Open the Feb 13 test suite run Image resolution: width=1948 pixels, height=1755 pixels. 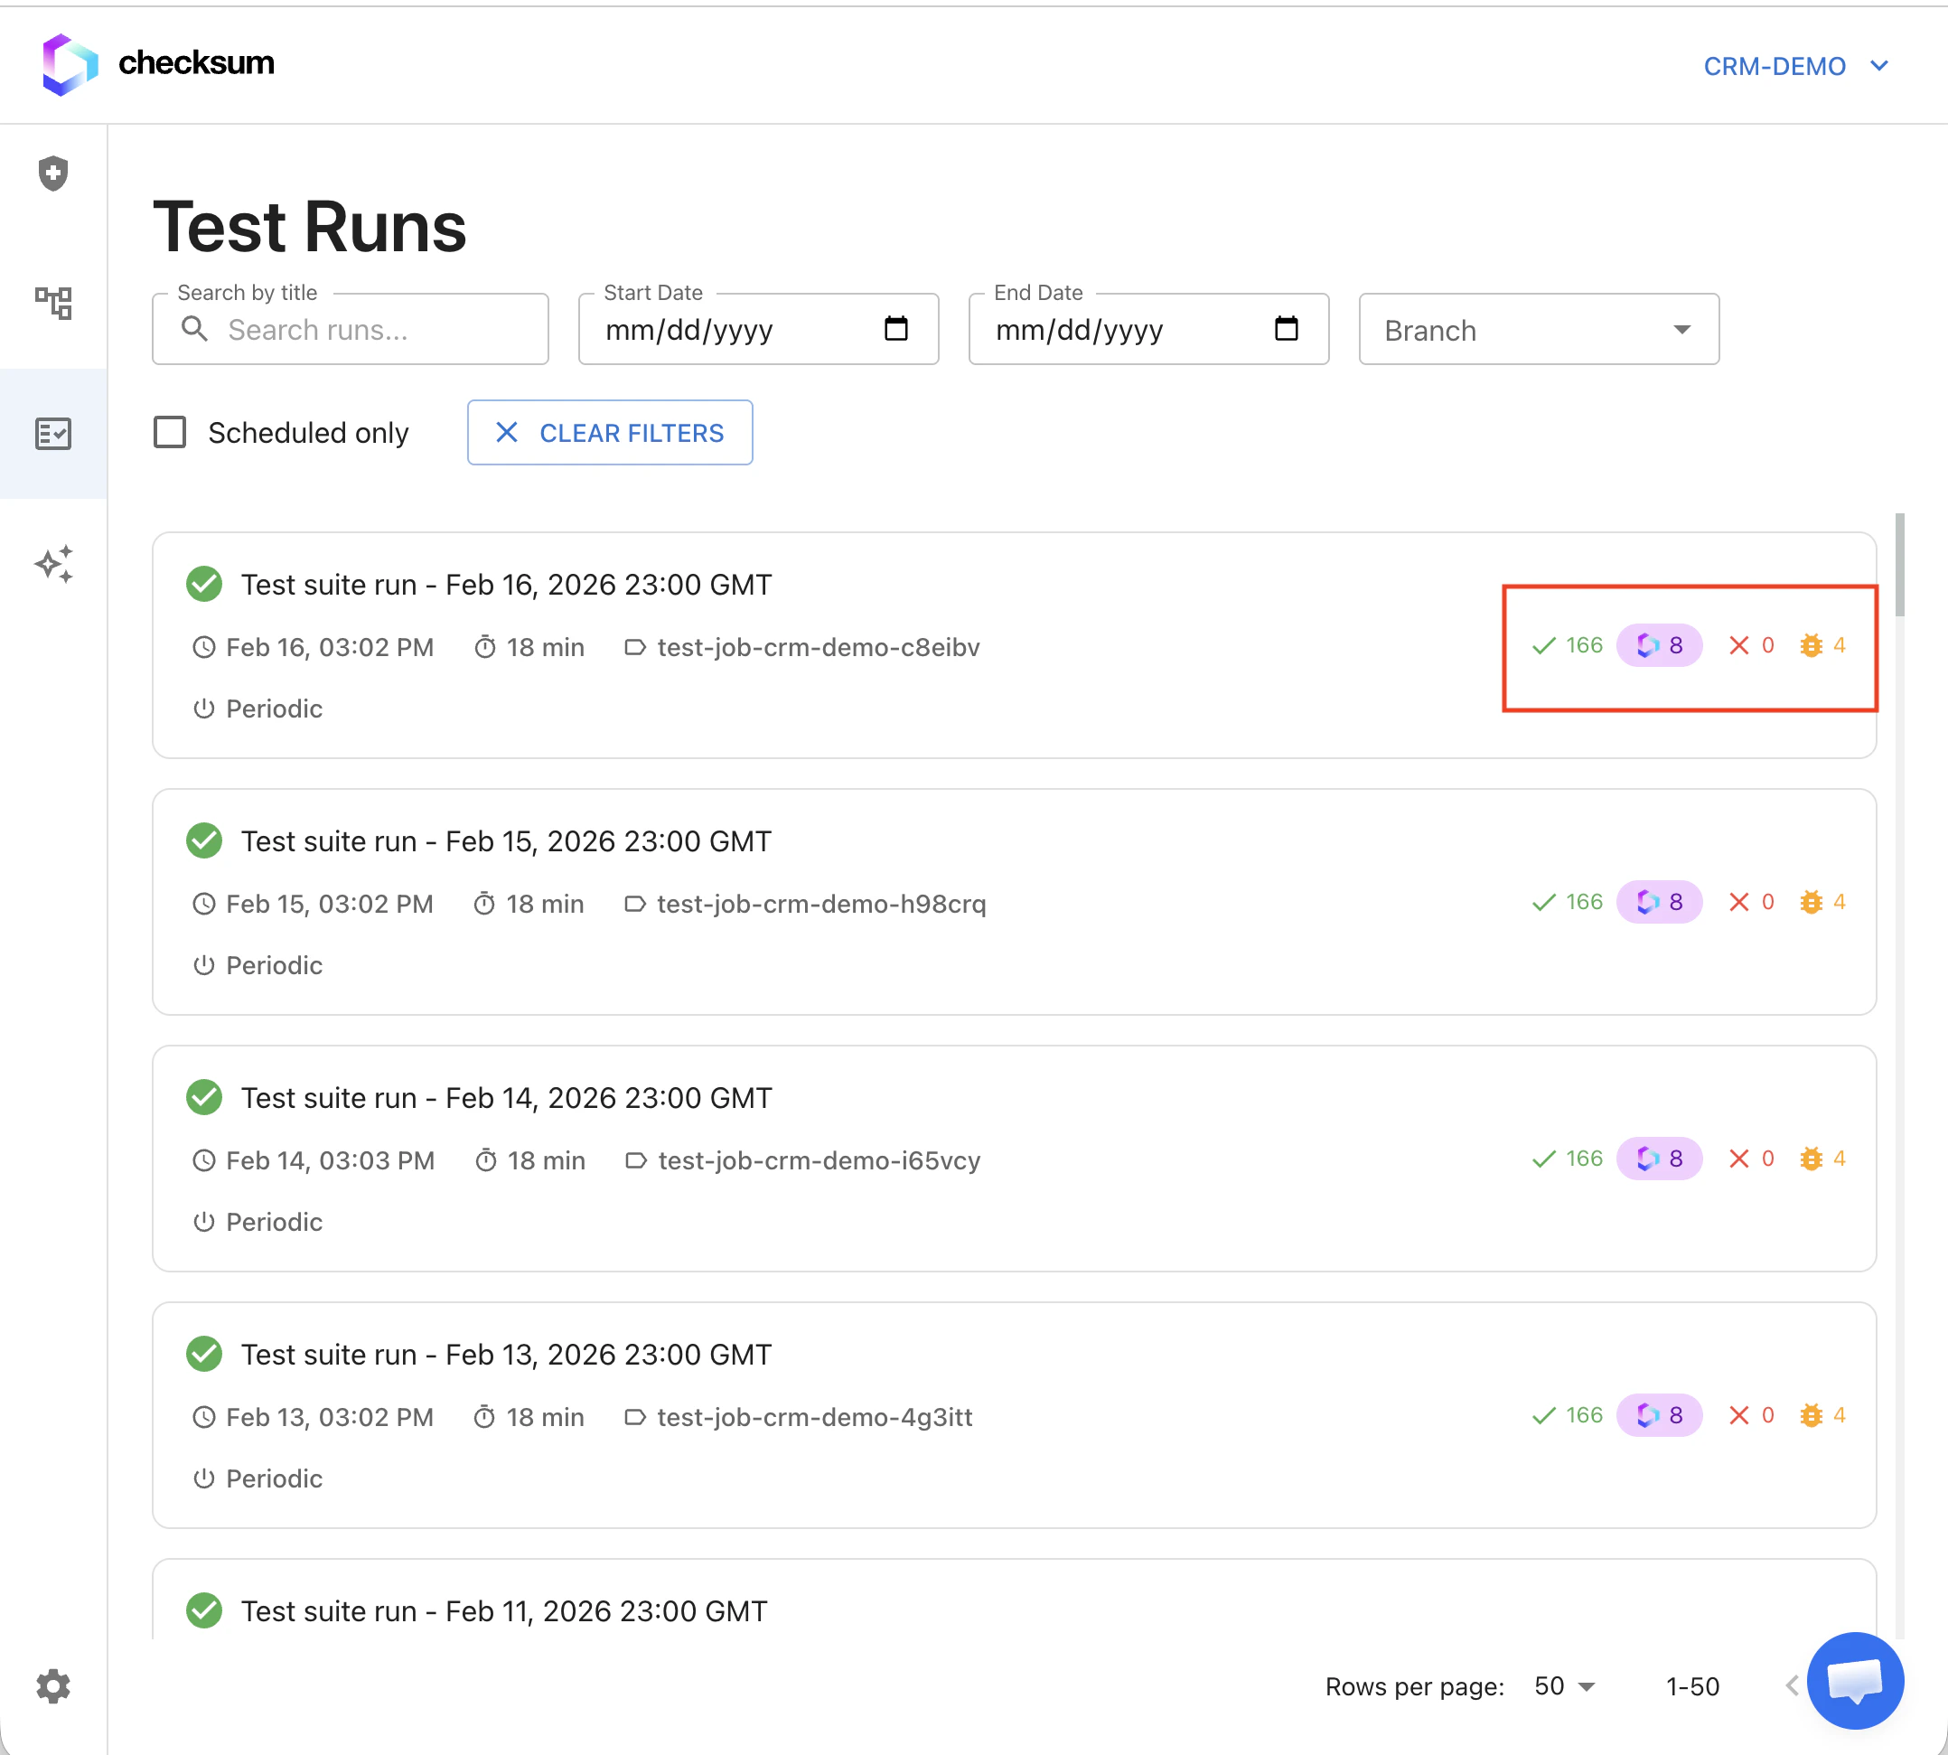tap(506, 1354)
